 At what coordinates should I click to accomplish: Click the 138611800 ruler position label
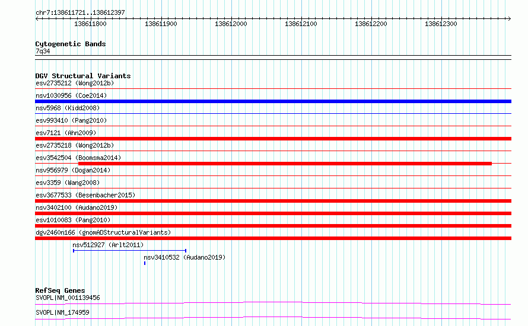(x=90, y=24)
